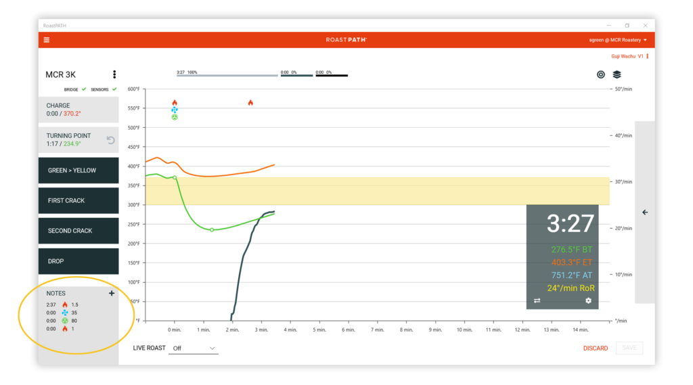This screenshot has height=385, width=693.
Task: Select drum icon on note 80
Action: (x=65, y=321)
